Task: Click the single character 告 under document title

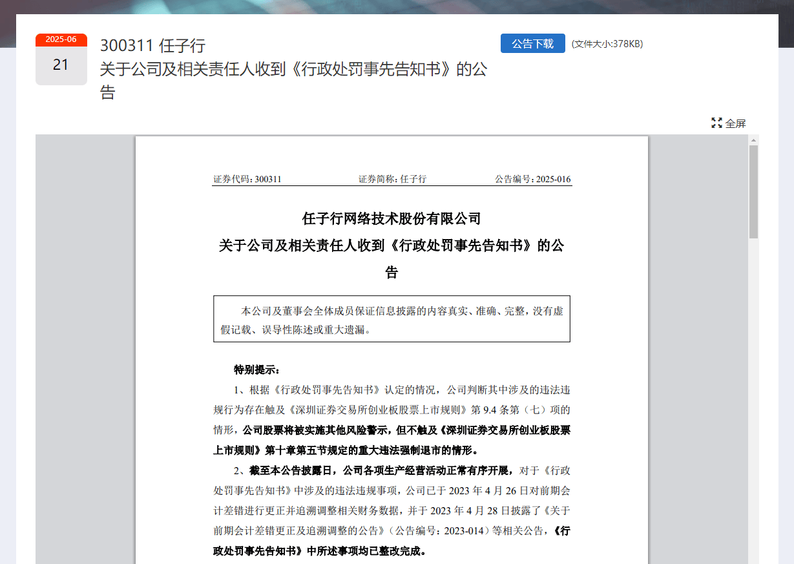Action: pos(392,273)
